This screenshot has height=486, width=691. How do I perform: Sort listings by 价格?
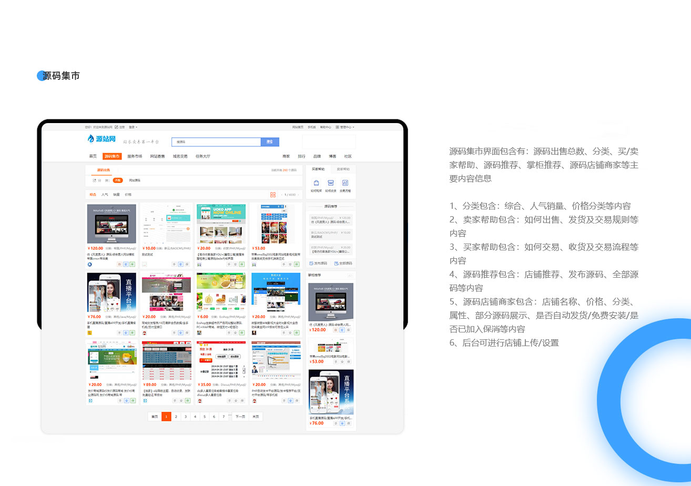tap(128, 195)
